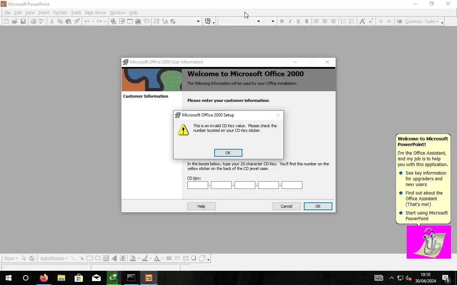457x285 pixels.
Task: Open the Common Tasks dropdown
Action: pos(422,21)
